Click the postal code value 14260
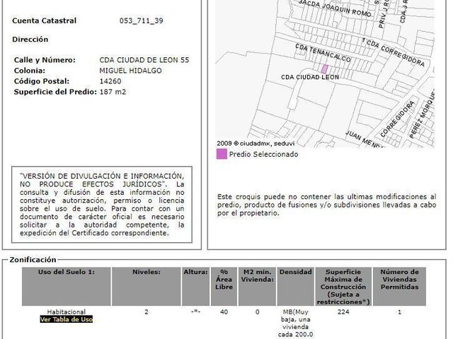The width and height of the screenshot is (453, 339). click(110, 81)
